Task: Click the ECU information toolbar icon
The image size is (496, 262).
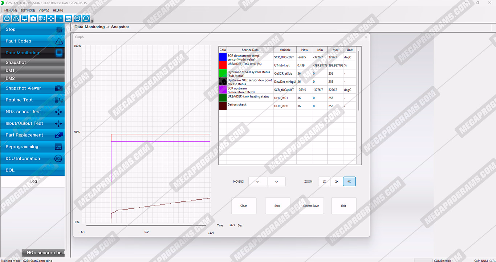Action: click(77, 18)
